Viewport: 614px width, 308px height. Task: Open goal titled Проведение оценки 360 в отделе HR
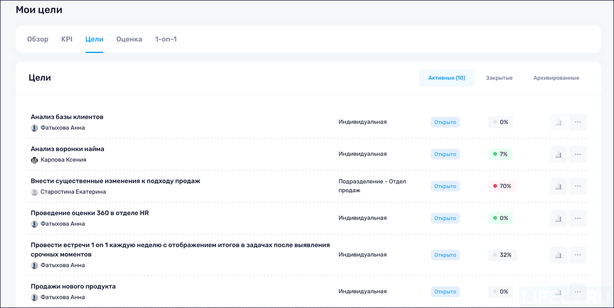[89, 213]
